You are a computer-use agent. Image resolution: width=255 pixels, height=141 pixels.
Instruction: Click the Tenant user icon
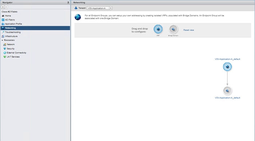point(76,8)
